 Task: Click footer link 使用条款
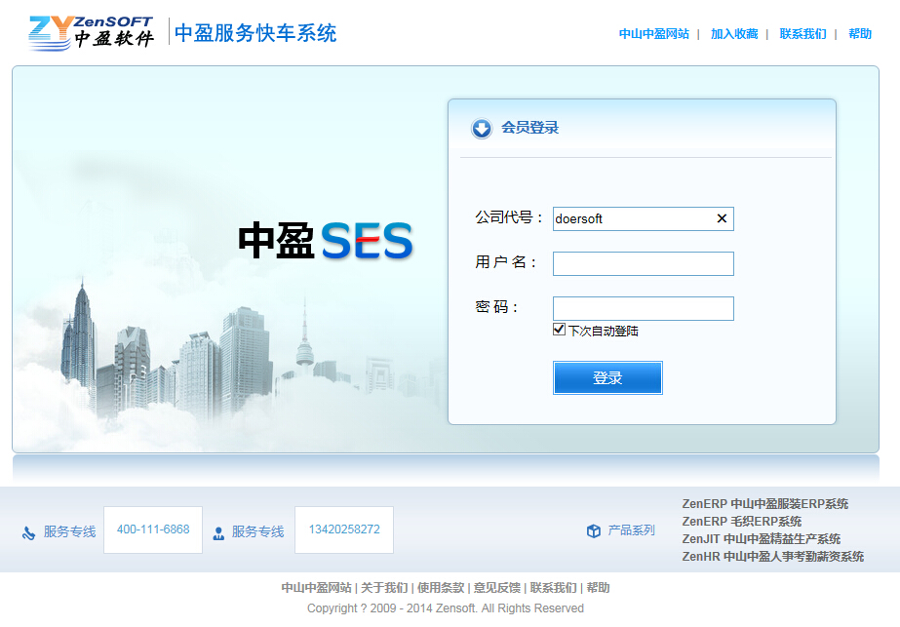440,587
